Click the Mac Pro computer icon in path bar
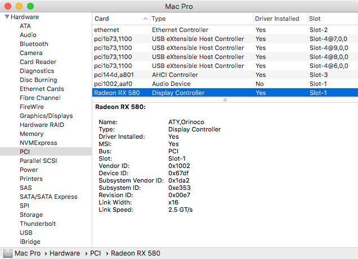This screenshot has height=259, width=358. pos(7,253)
